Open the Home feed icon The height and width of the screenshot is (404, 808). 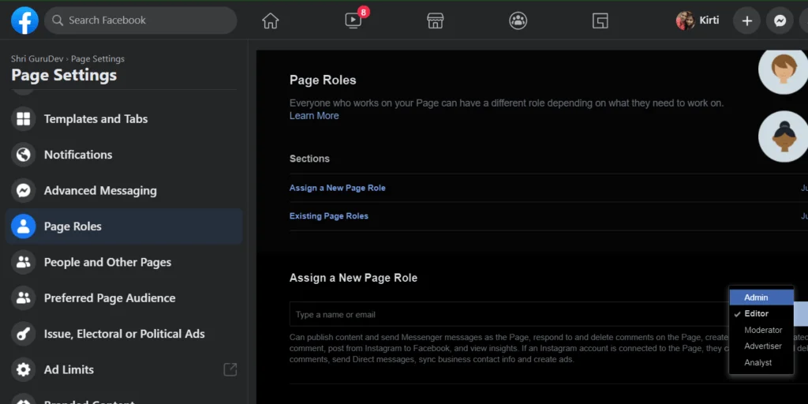click(271, 21)
